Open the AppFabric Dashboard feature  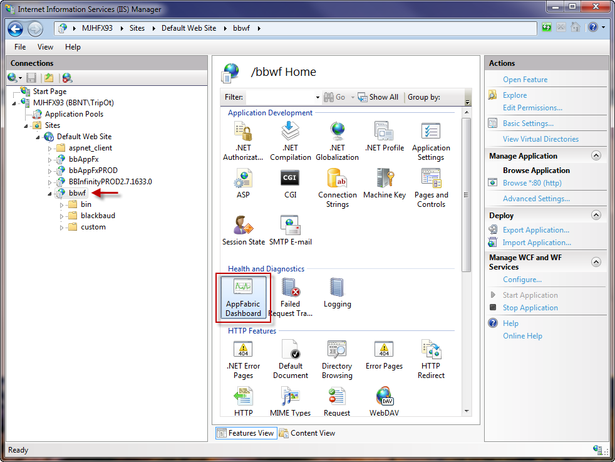(243, 297)
